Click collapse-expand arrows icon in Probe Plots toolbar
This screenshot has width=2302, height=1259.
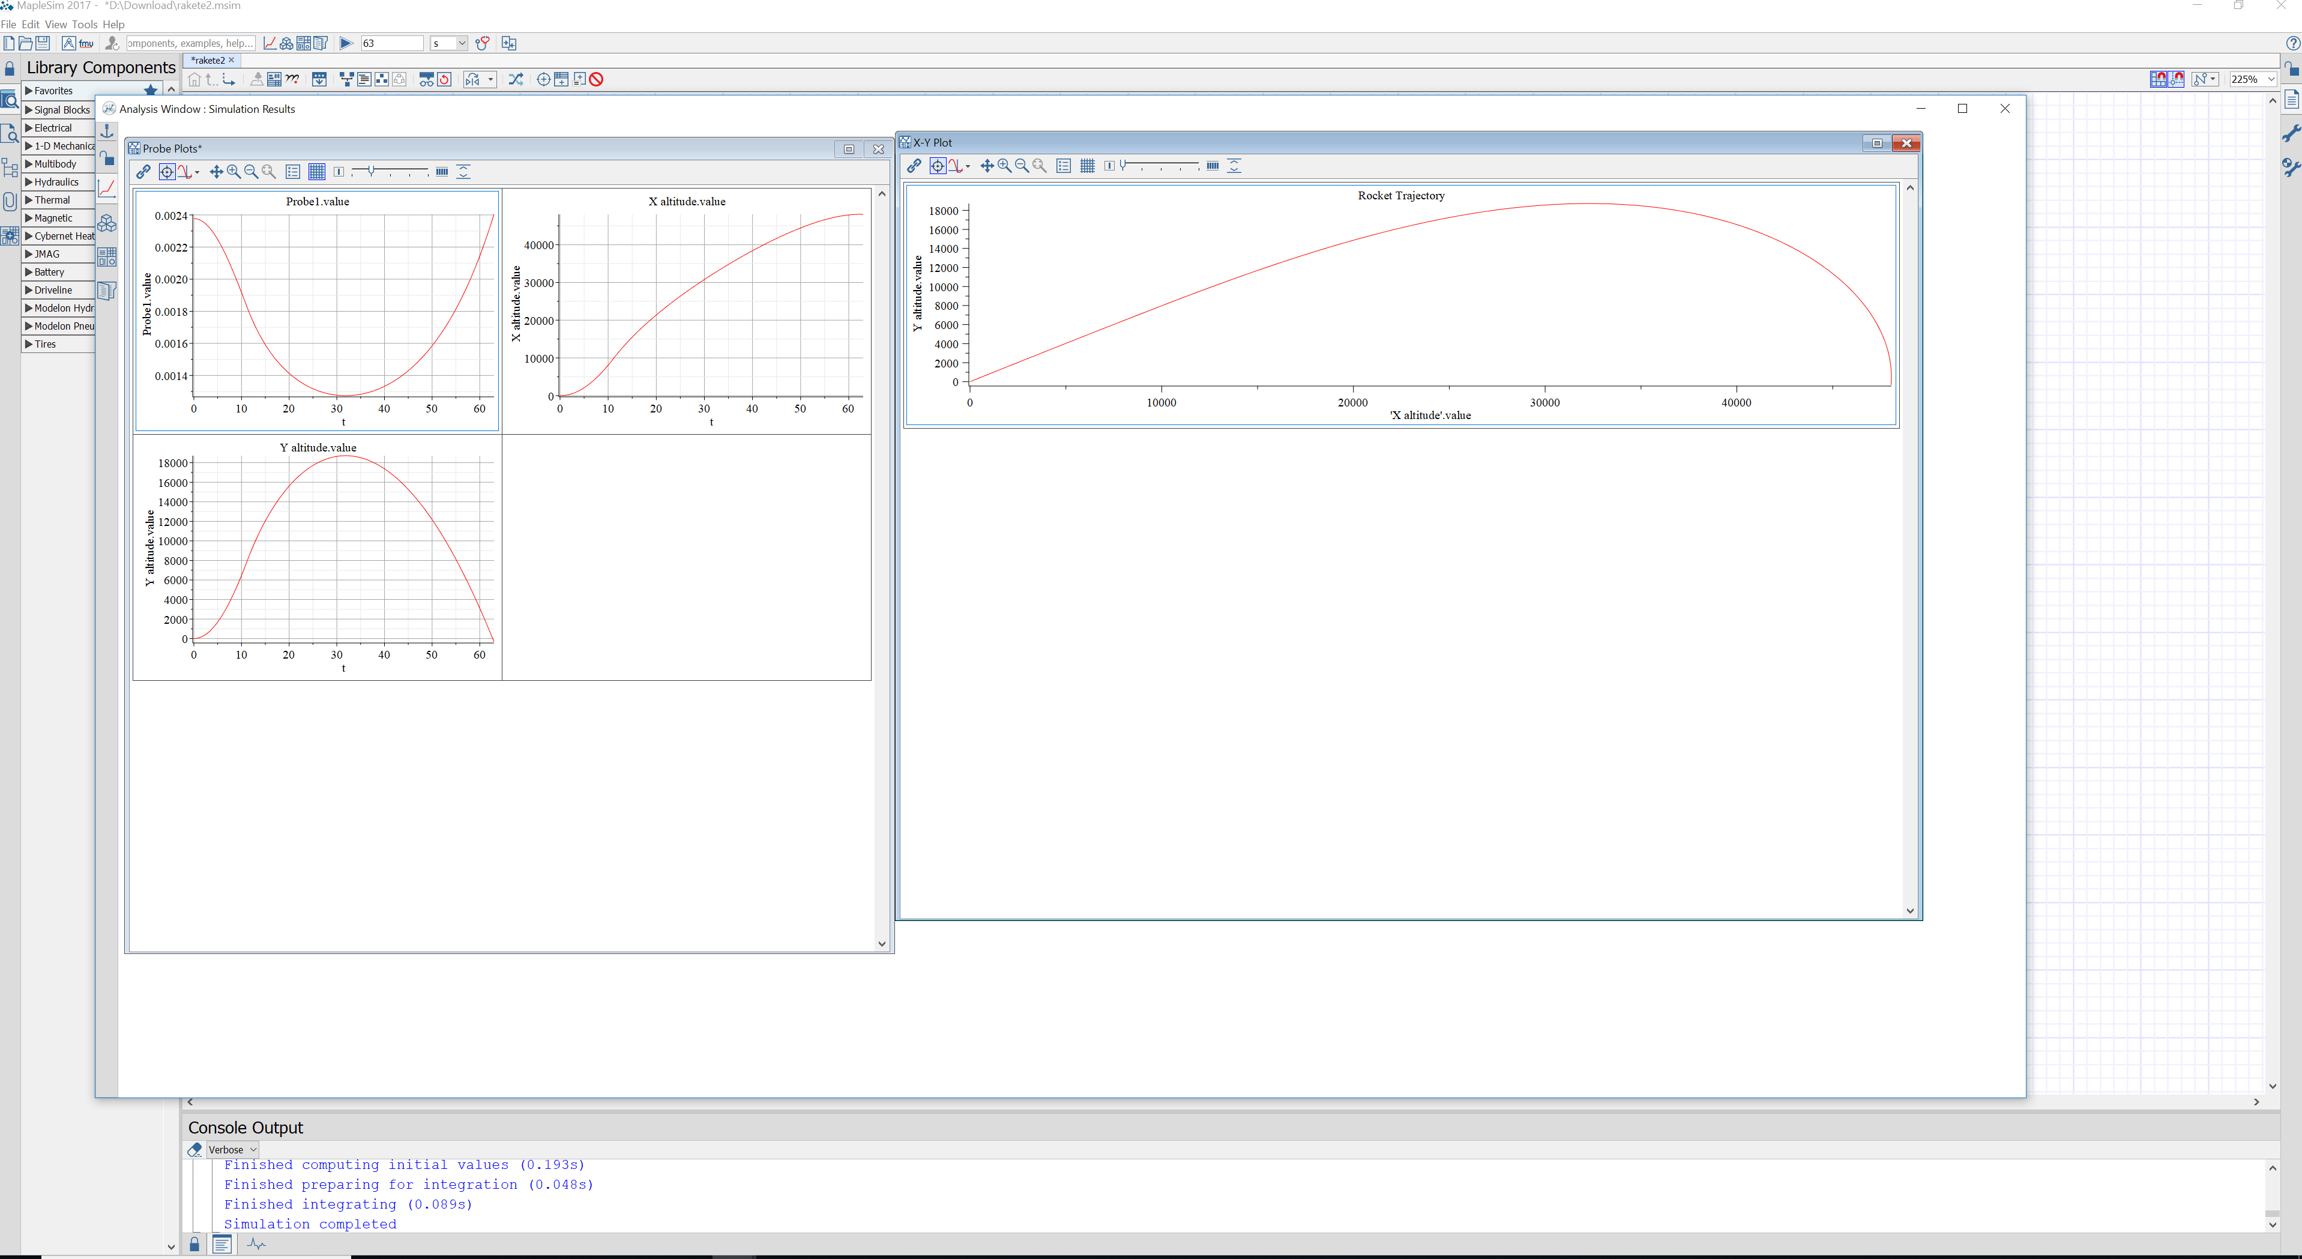[x=464, y=172]
